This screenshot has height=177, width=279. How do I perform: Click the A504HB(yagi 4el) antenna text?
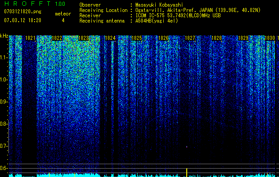[157, 21]
